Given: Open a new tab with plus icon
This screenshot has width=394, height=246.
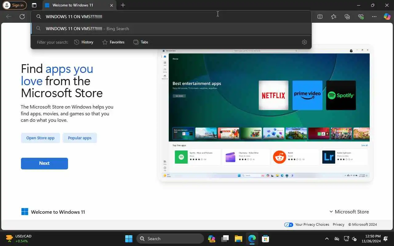Looking at the screenshot, I should tap(123, 5).
